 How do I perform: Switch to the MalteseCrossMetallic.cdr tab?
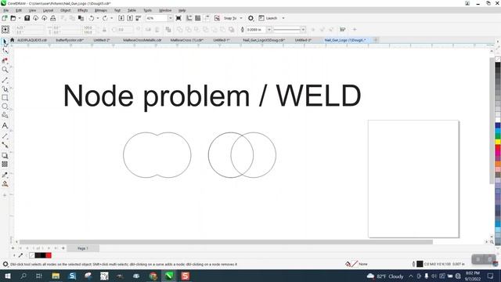[142, 40]
